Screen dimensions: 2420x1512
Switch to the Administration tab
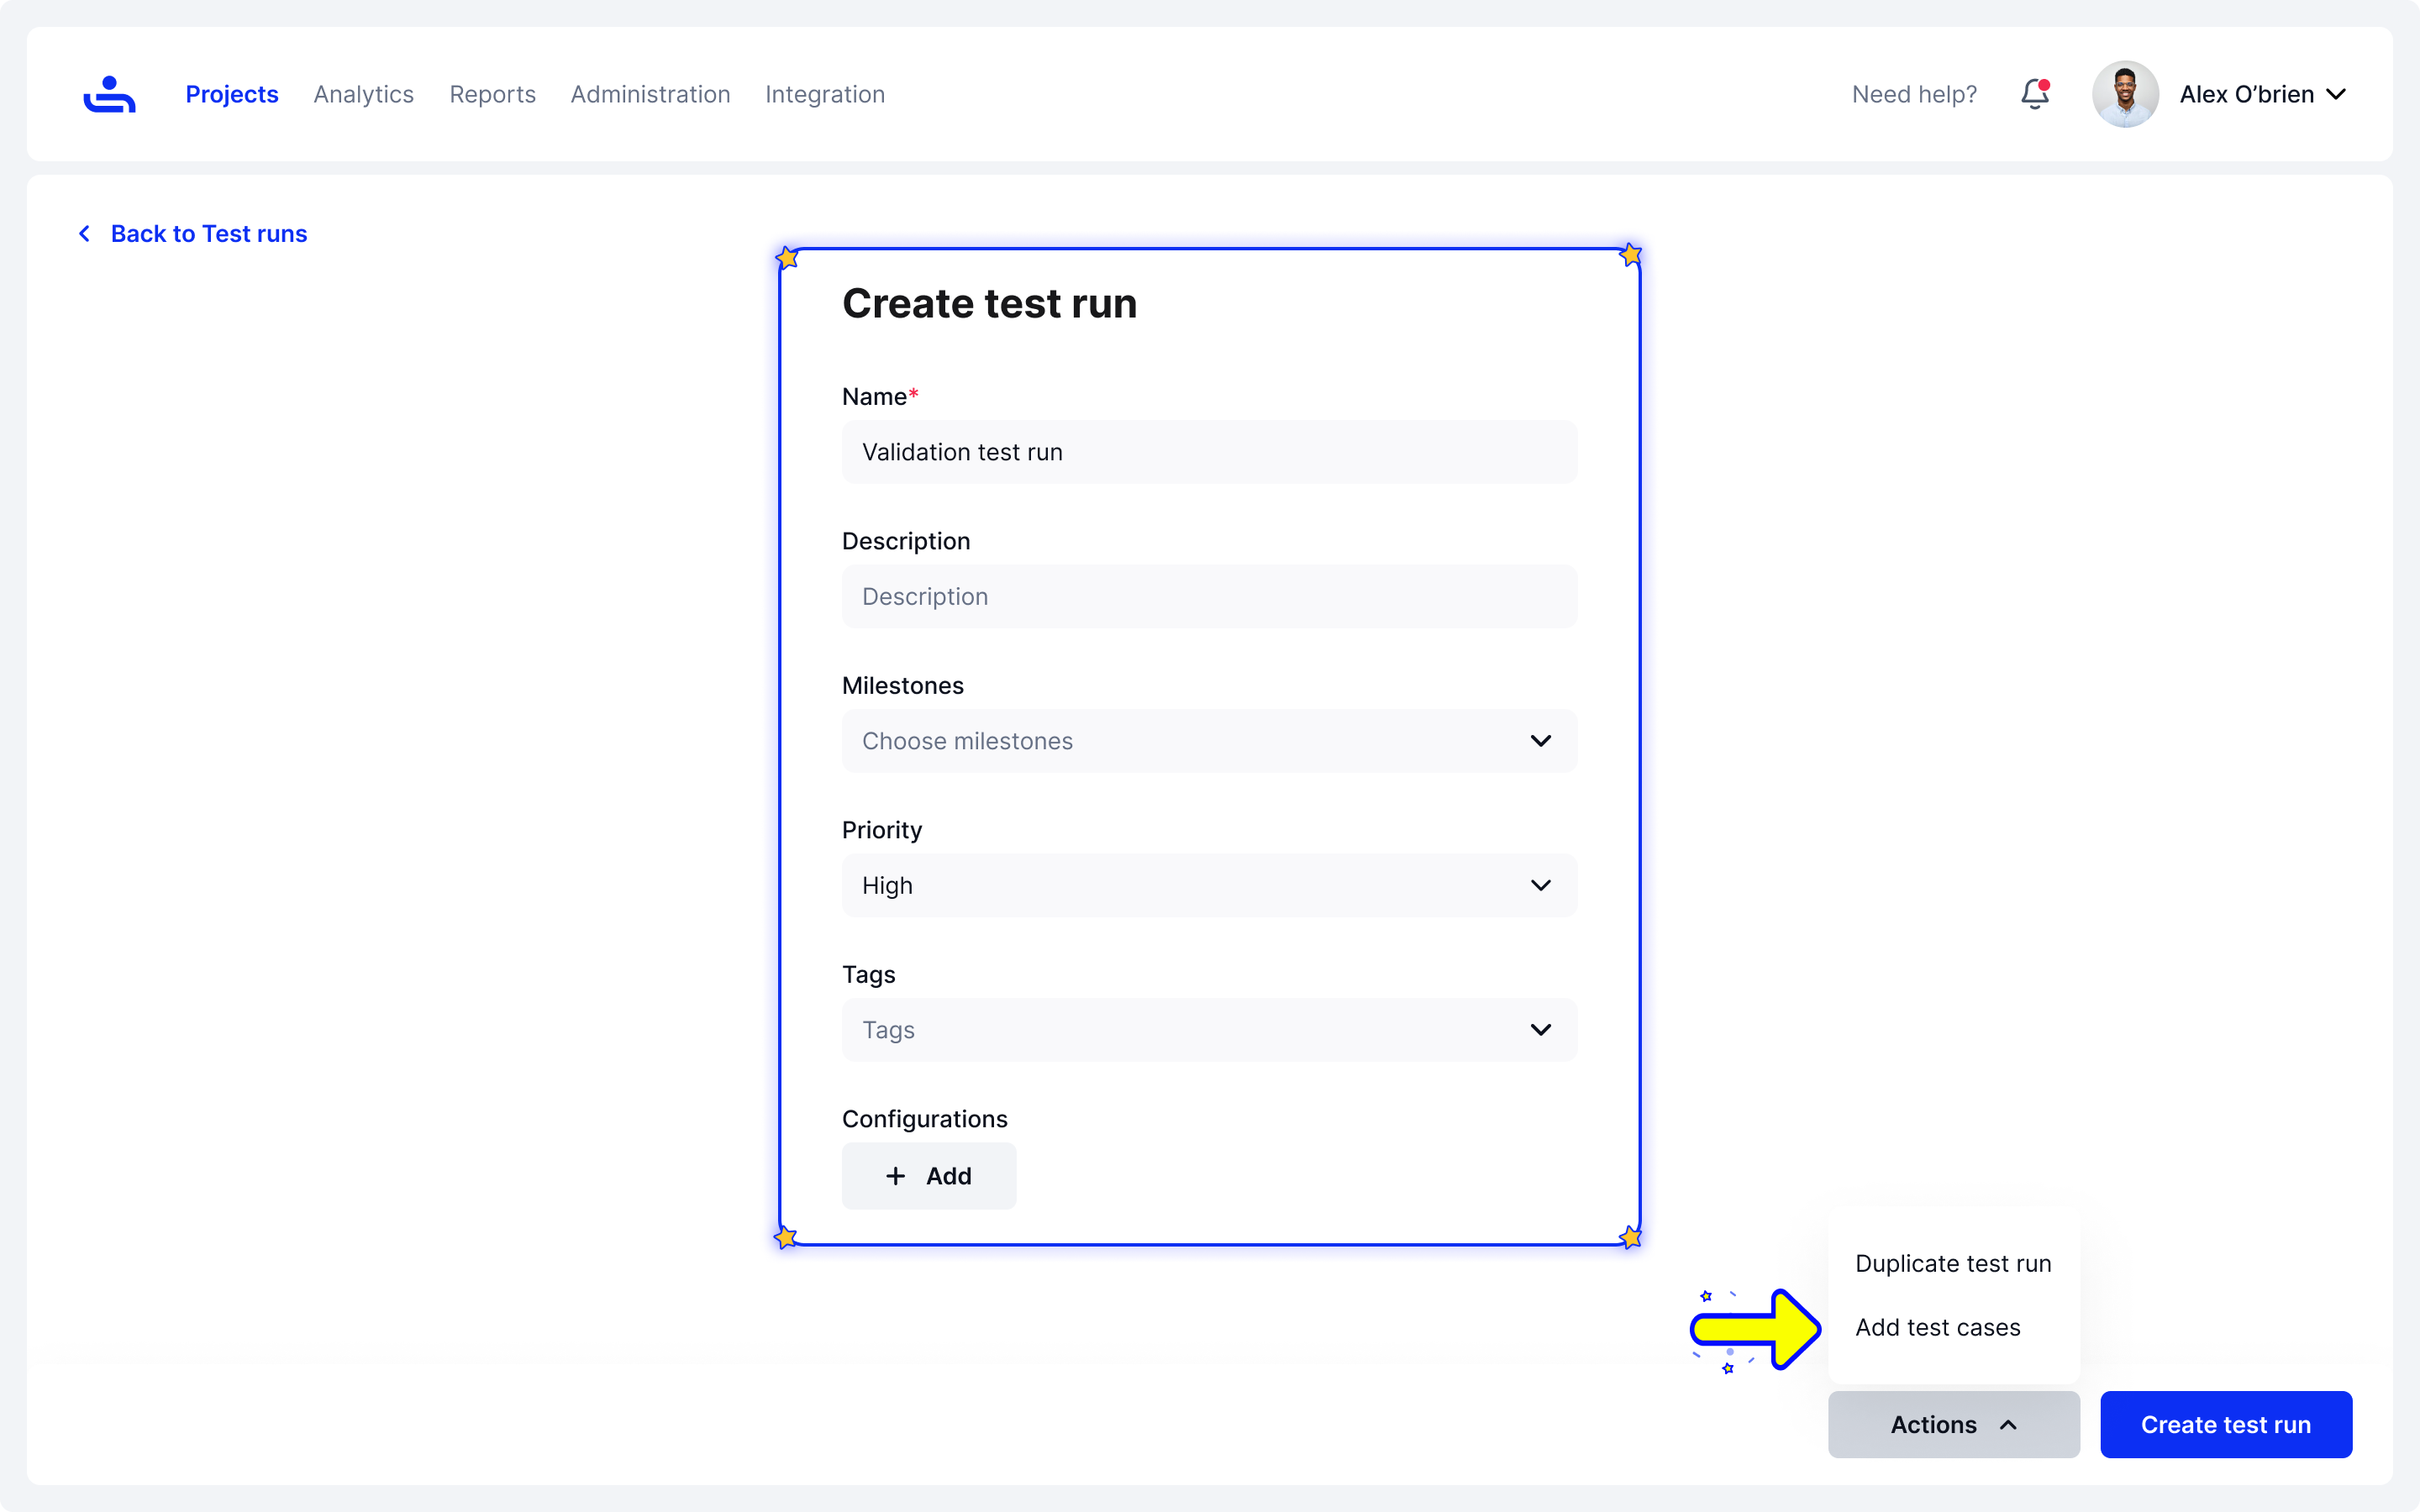click(x=650, y=94)
